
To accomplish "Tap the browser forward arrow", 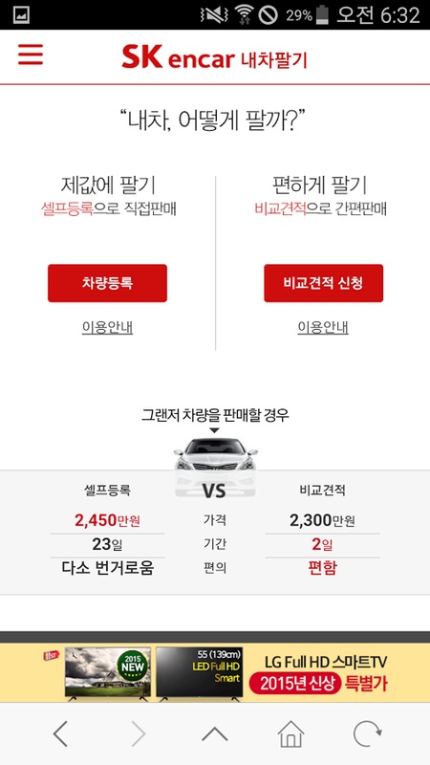I will (x=139, y=733).
